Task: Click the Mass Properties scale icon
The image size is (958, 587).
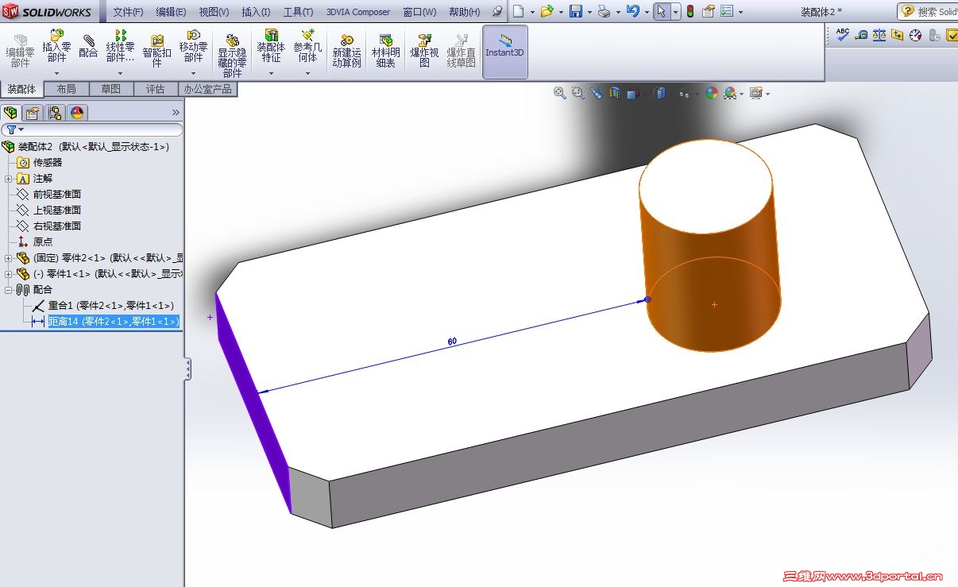Action: click(879, 35)
